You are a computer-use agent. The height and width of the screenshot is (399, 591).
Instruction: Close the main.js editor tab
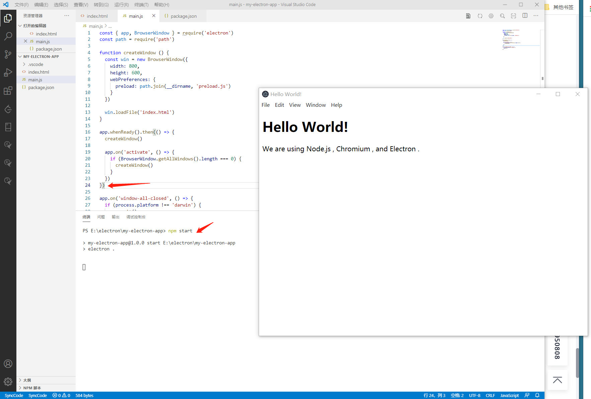pos(154,16)
